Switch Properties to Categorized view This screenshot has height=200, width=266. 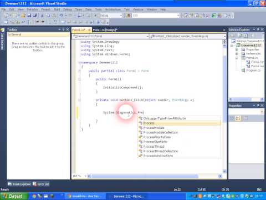232,118
